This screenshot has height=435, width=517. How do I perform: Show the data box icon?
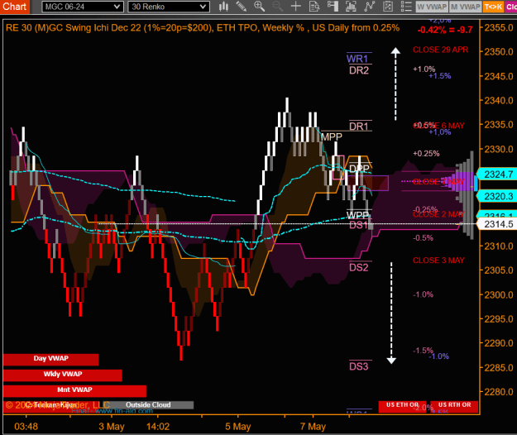(314, 7)
